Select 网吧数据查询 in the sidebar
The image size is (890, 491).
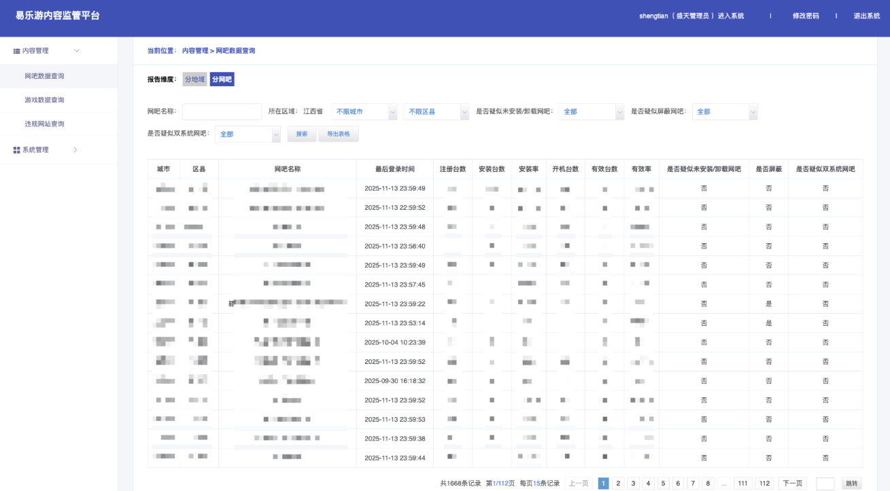pos(44,76)
